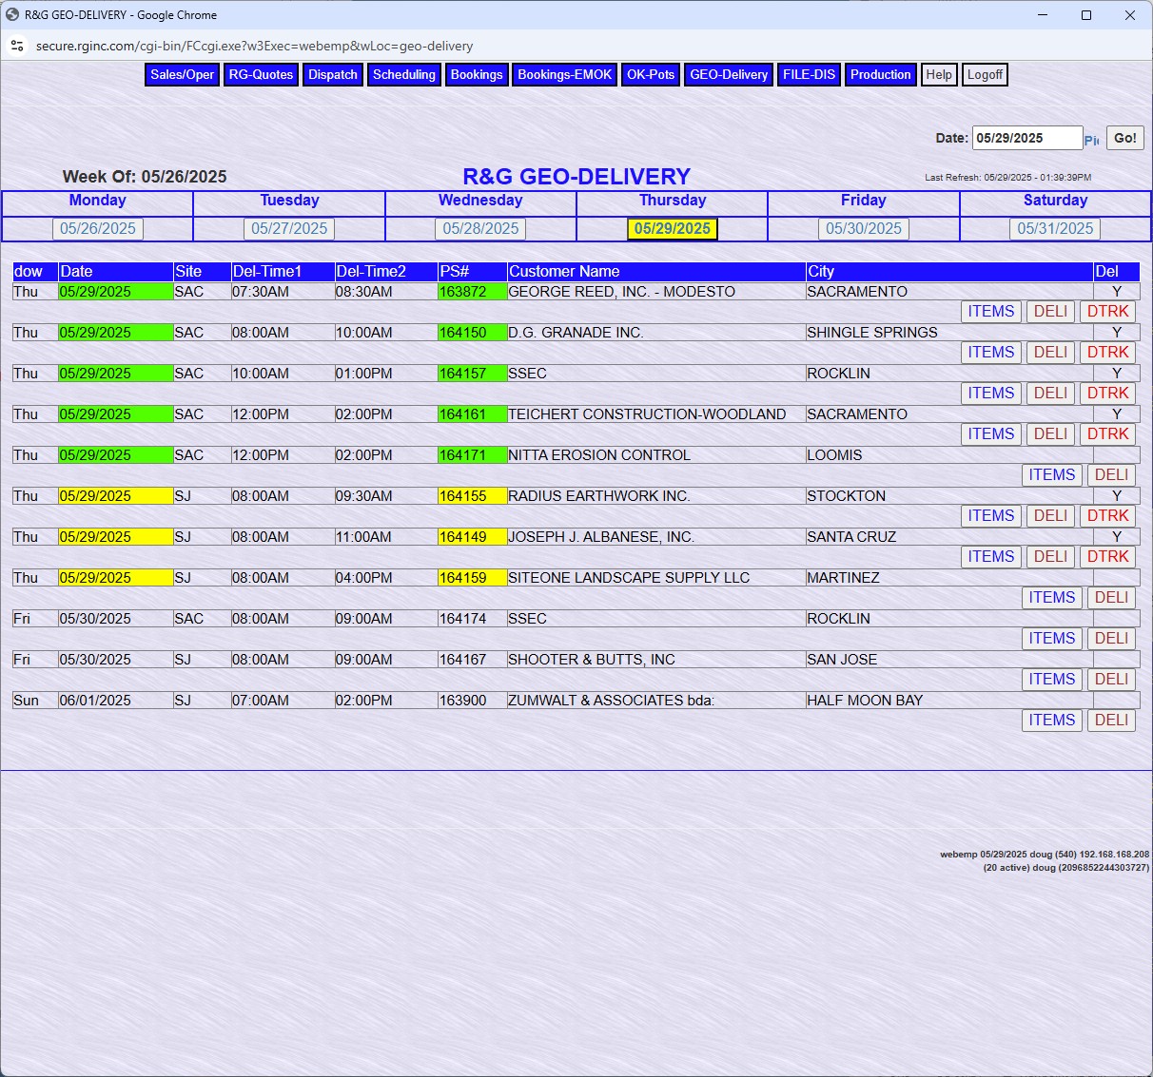Click the Customer Name column header
The height and width of the screenshot is (1077, 1153).
click(656, 272)
